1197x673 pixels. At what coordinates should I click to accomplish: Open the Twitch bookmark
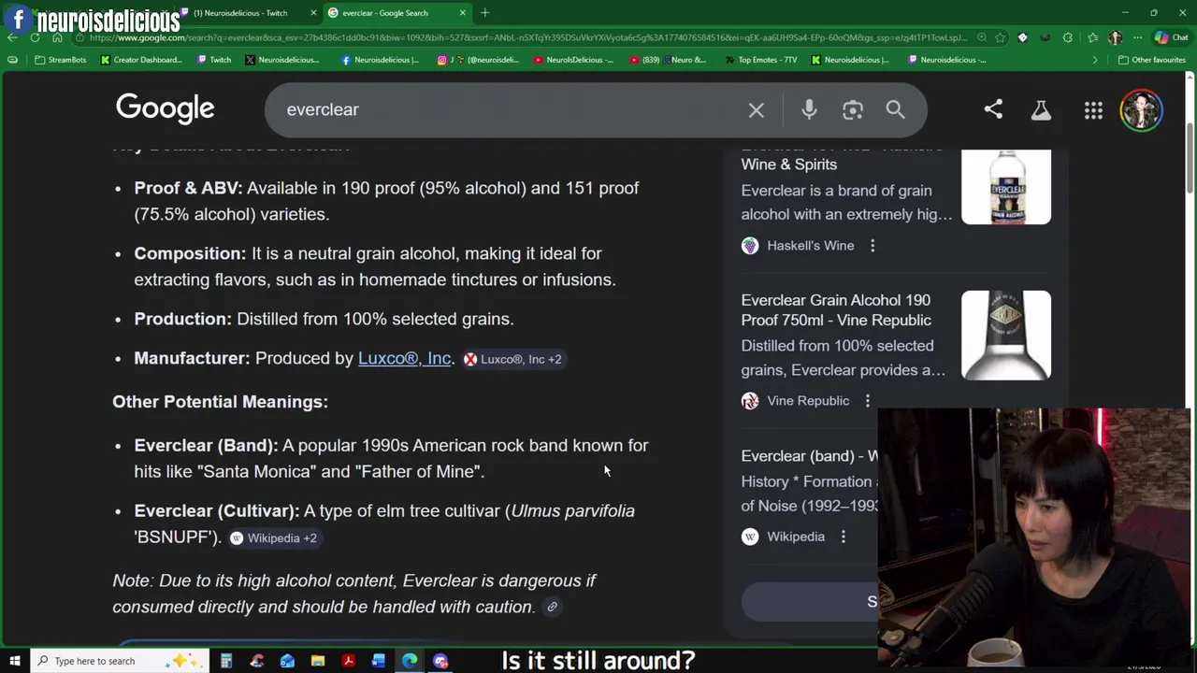click(x=214, y=60)
